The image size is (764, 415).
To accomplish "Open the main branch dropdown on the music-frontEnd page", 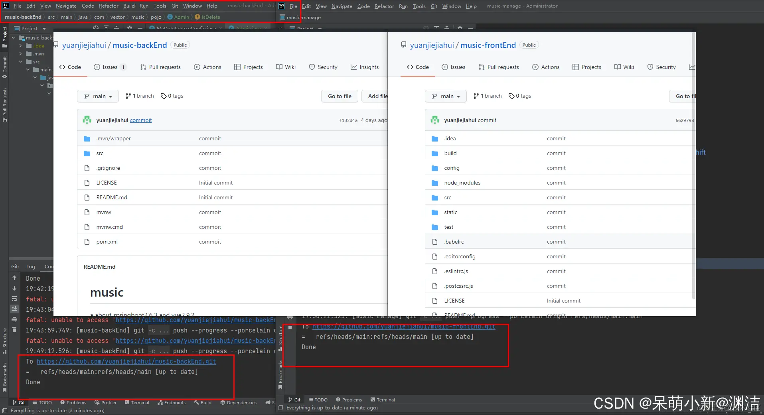I will (446, 96).
